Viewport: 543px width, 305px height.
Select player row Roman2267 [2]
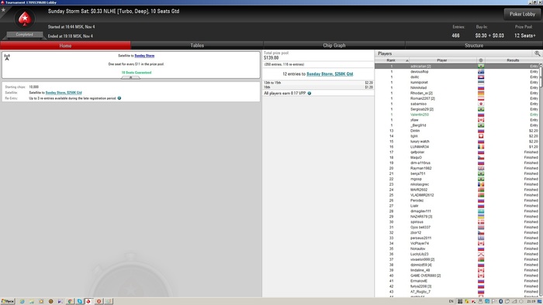coord(457,98)
